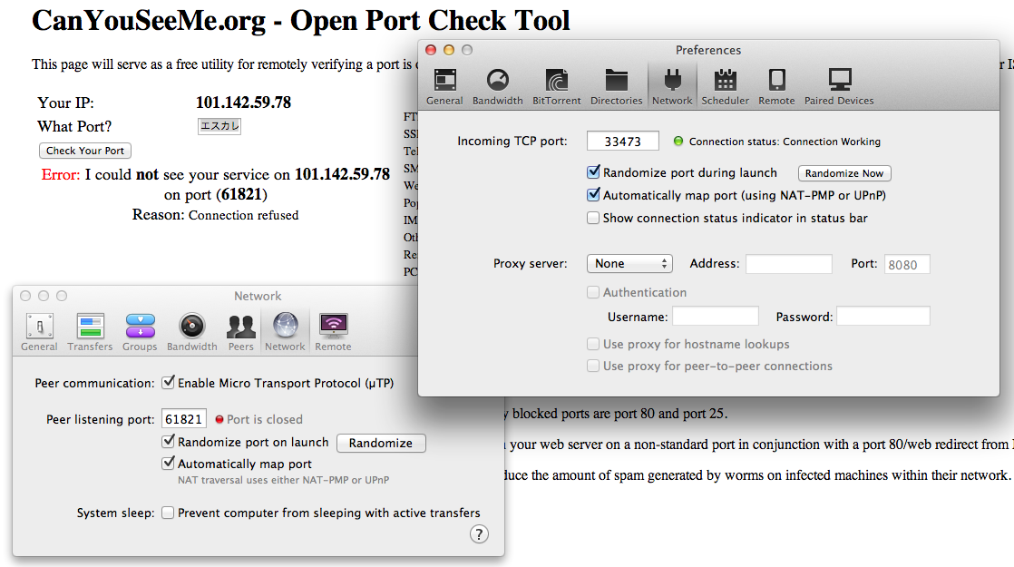Image resolution: width=1014 pixels, height=567 pixels.
Task: Click the proxy Address field
Action: pos(788,264)
